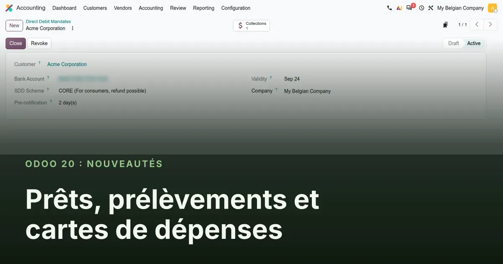Show the Company field help question mark

(276, 89)
